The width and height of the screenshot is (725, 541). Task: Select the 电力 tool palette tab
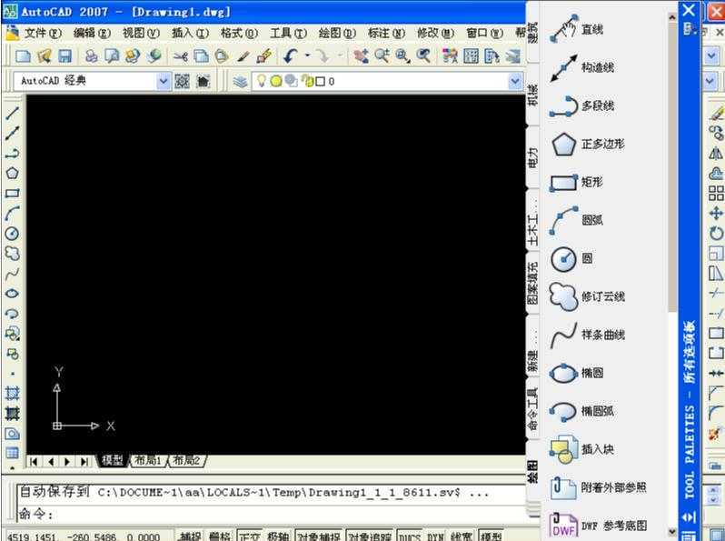(533, 157)
